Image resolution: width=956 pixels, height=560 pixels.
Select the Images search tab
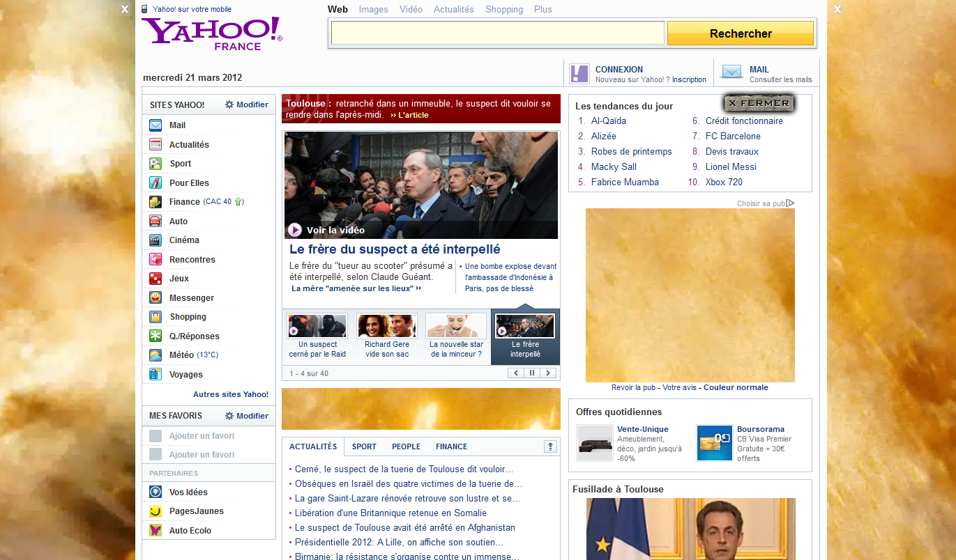(x=374, y=10)
